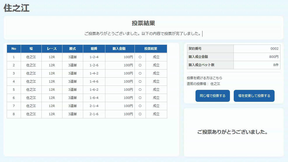Click the 100円 amount in the 1-4-2 row
The image size is (288, 162).
[x=128, y=73]
